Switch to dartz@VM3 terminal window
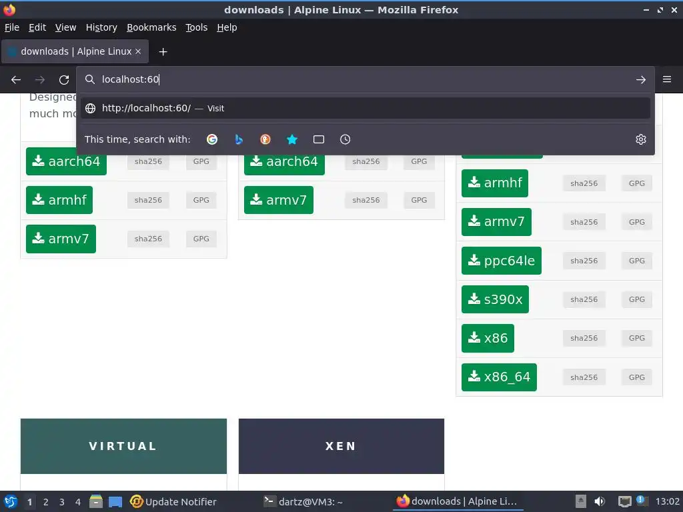The image size is (683, 512). [303, 501]
